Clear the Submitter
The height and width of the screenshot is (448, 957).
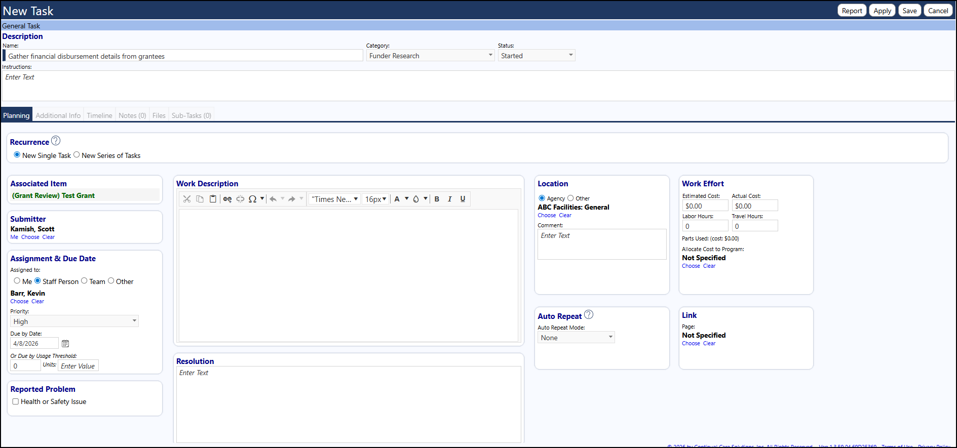click(x=49, y=237)
